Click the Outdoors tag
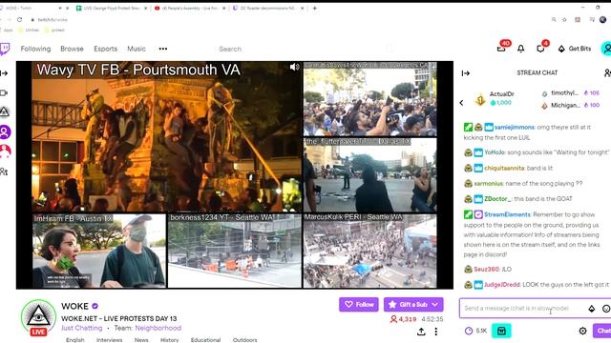This screenshot has height=343, width=611. [x=244, y=340]
